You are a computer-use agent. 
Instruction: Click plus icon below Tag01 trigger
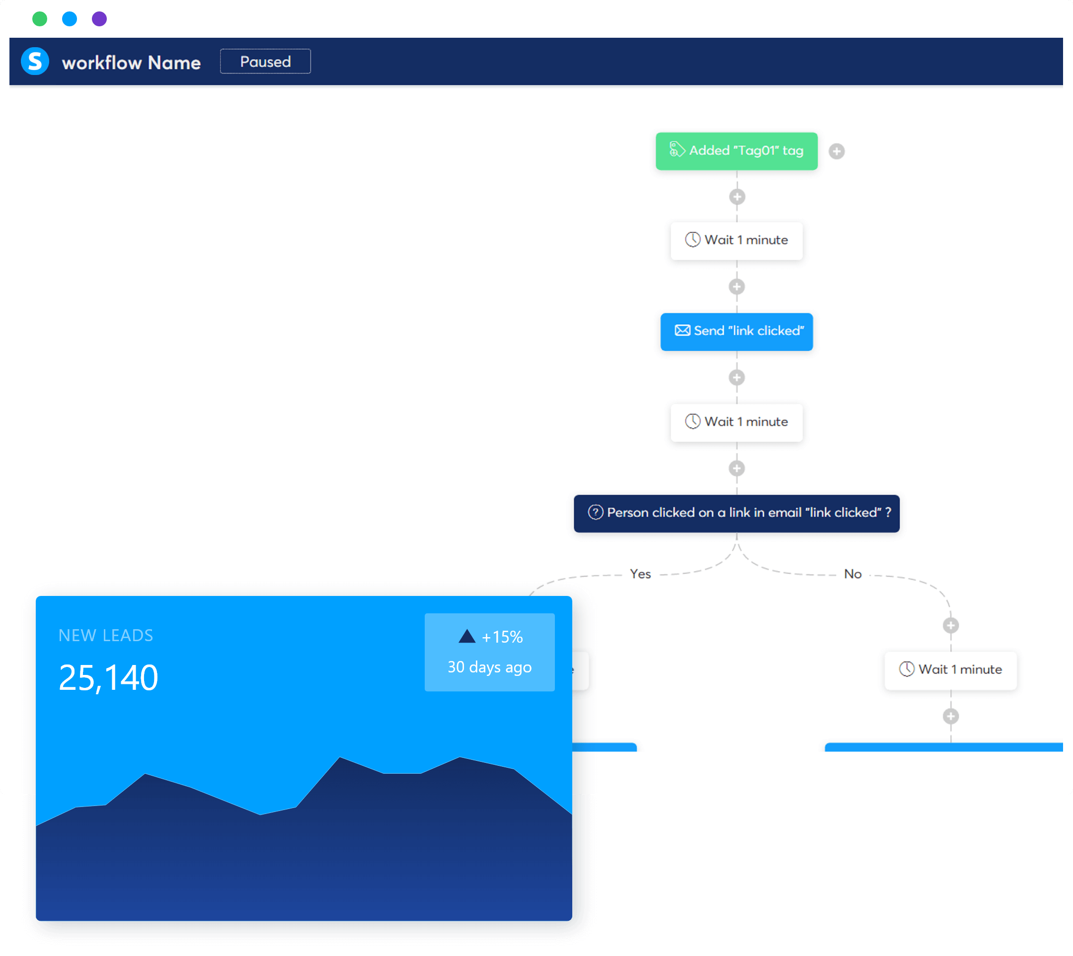[x=737, y=197]
